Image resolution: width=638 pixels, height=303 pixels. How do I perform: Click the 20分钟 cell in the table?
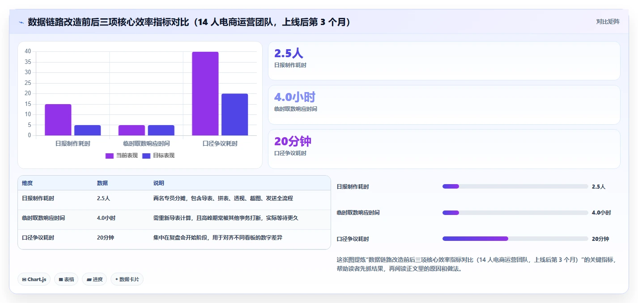point(105,238)
